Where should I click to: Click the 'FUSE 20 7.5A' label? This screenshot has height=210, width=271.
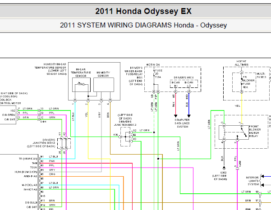coord(158,74)
